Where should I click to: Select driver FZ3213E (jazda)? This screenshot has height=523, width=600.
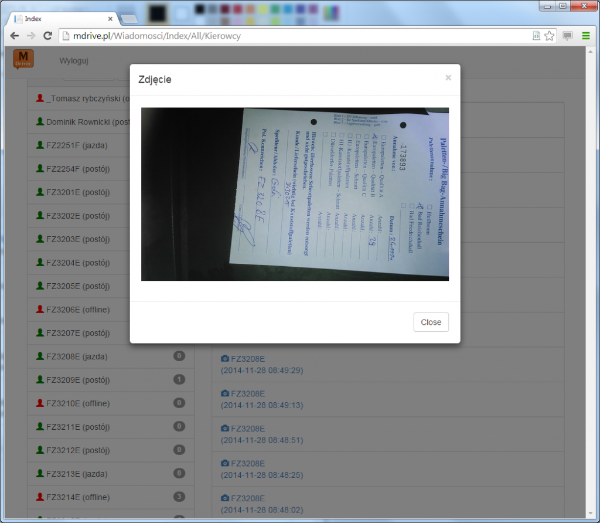coord(111,473)
